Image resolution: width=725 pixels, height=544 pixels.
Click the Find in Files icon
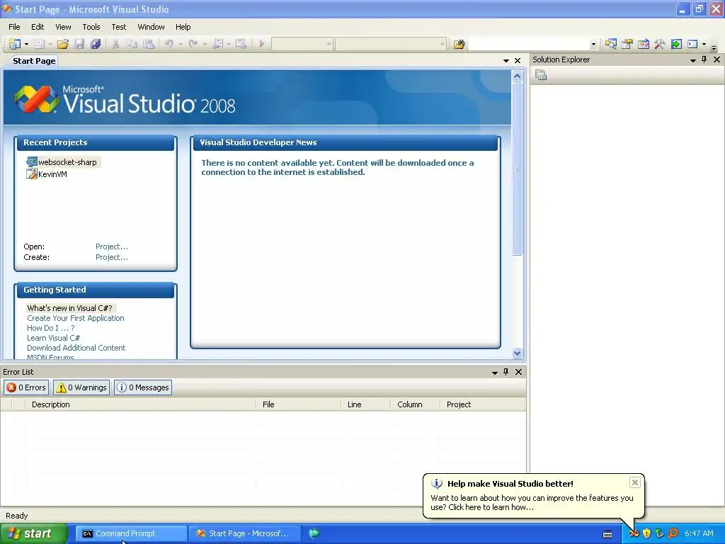click(459, 44)
